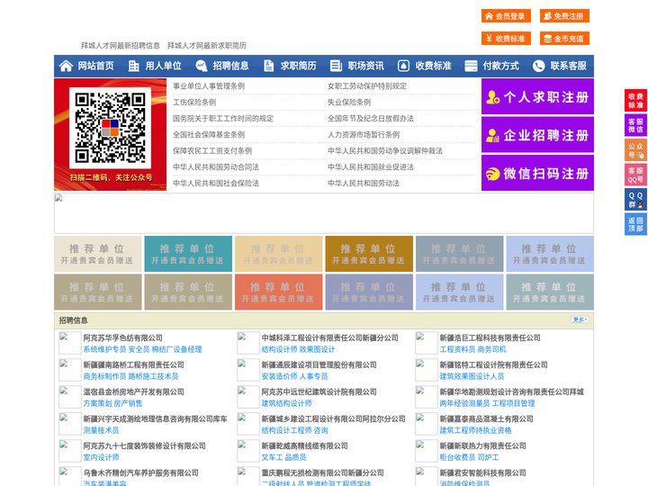Open jobs 安装造价师 人事专员
This screenshot has height=486, width=648.
point(294,376)
